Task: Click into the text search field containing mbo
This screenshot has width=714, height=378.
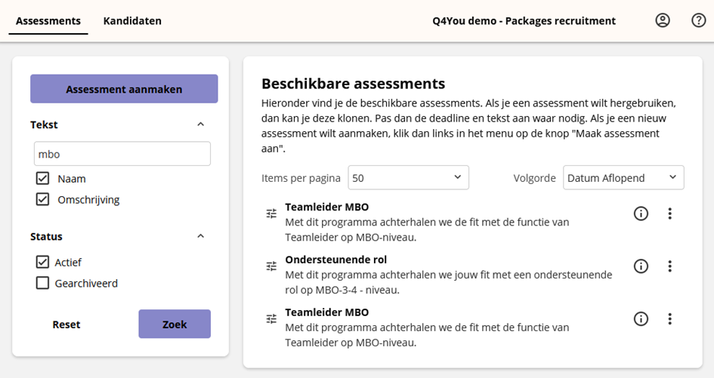Action: tap(122, 154)
